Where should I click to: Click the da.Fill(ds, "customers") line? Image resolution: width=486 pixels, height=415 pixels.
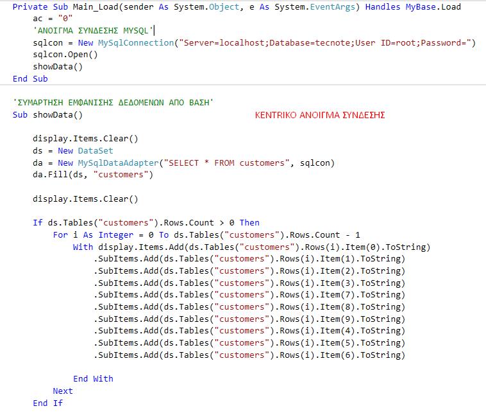click(93, 175)
